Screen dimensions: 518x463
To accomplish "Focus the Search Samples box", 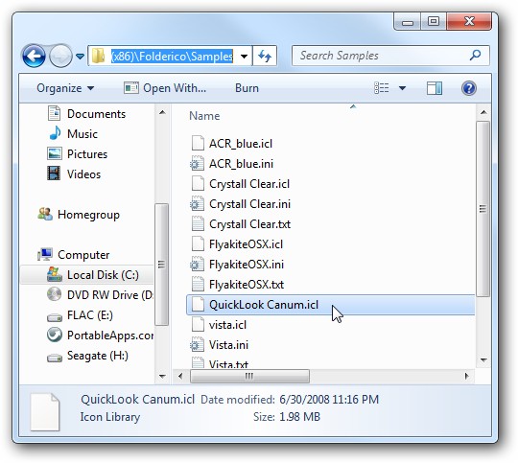I will click(389, 56).
